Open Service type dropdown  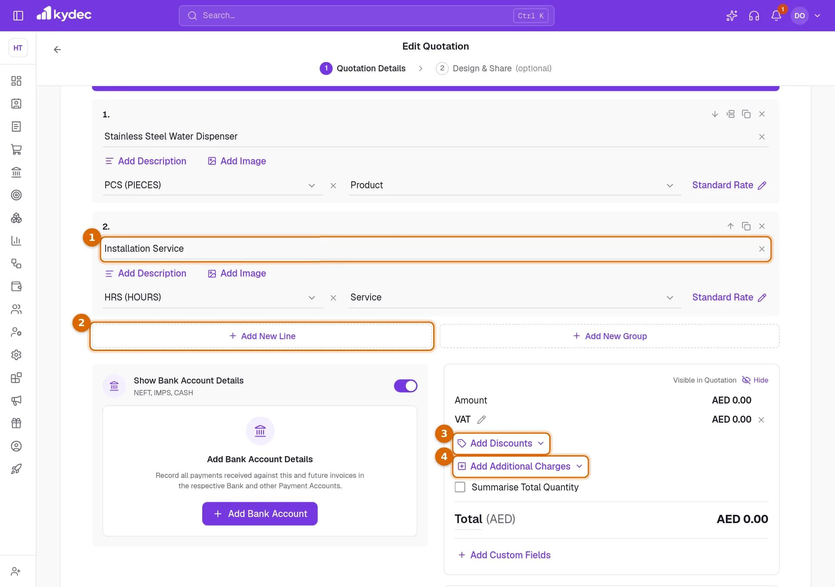pos(514,297)
